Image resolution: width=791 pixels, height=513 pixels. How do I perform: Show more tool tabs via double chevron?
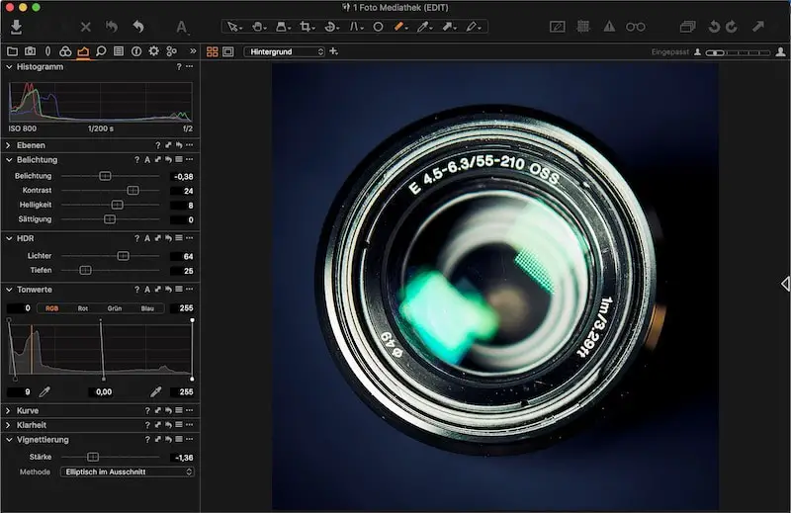tap(193, 51)
